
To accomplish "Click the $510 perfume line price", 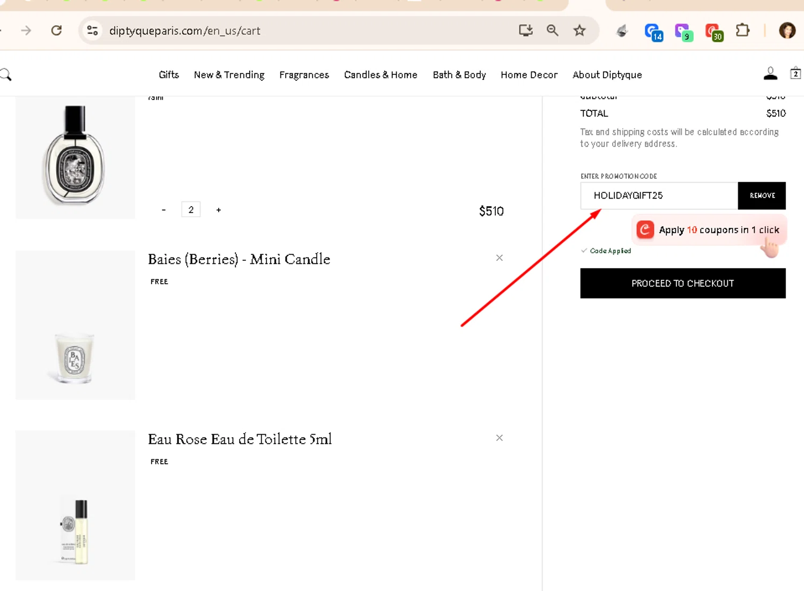I will (x=492, y=211).
